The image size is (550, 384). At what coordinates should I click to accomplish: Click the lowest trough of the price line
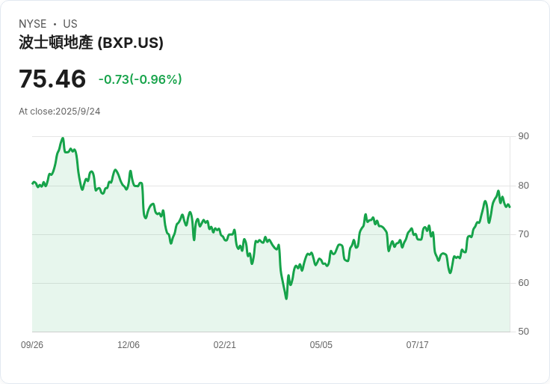click(286, 299)
